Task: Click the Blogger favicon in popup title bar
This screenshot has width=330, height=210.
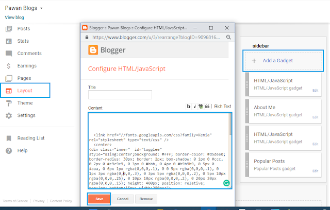Action: pos(85,28)
